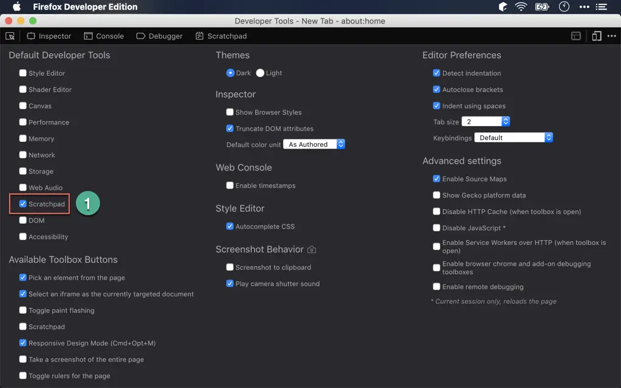Click the camera icon beside Screenshot Behavior

[x=312, y=249]
